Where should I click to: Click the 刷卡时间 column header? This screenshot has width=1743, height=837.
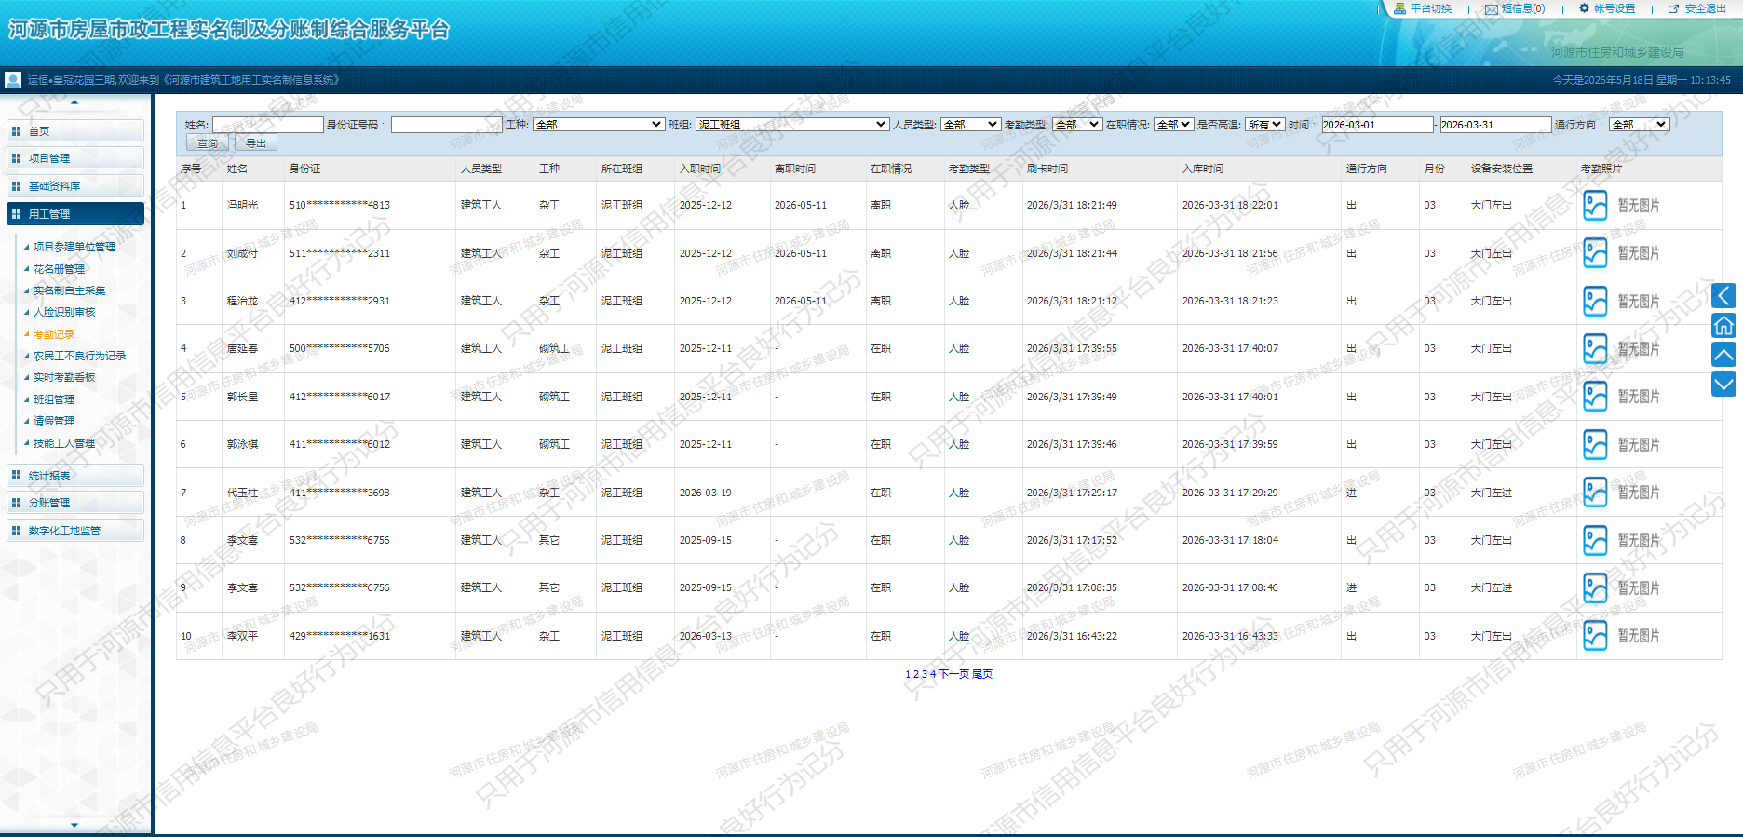click(1047, 169)
